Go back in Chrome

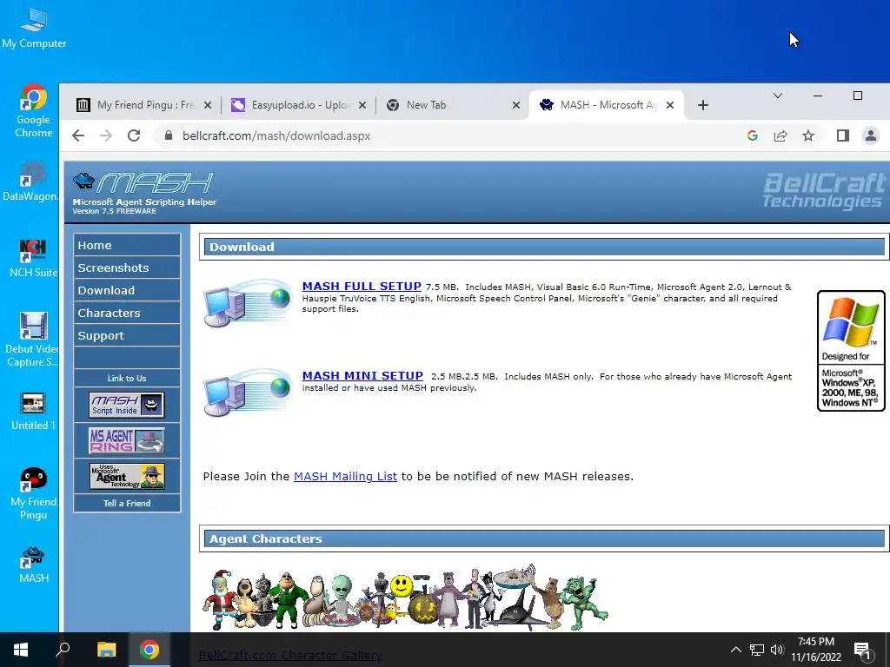click(x=78, y=135)
